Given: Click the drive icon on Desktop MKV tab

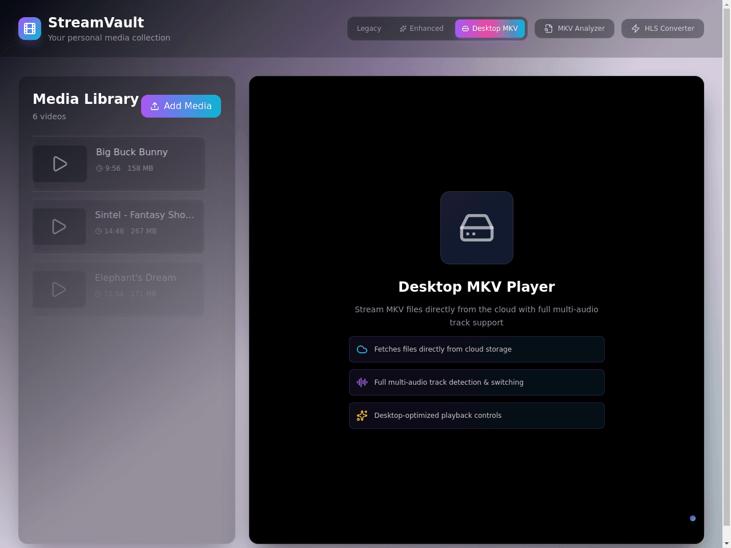Looking at the screenshot, I should click(x=465, y=29).
